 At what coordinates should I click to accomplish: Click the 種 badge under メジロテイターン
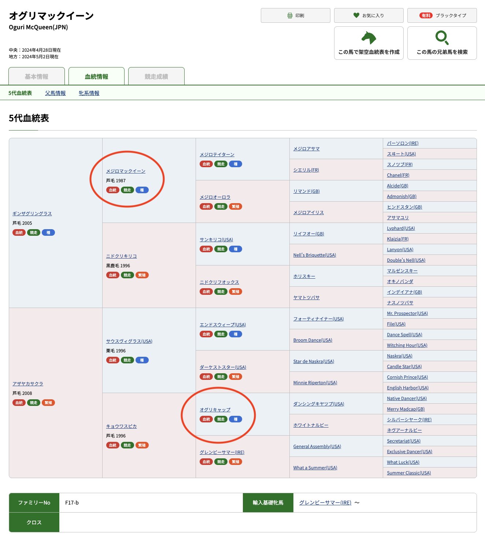tap(236, 164)
